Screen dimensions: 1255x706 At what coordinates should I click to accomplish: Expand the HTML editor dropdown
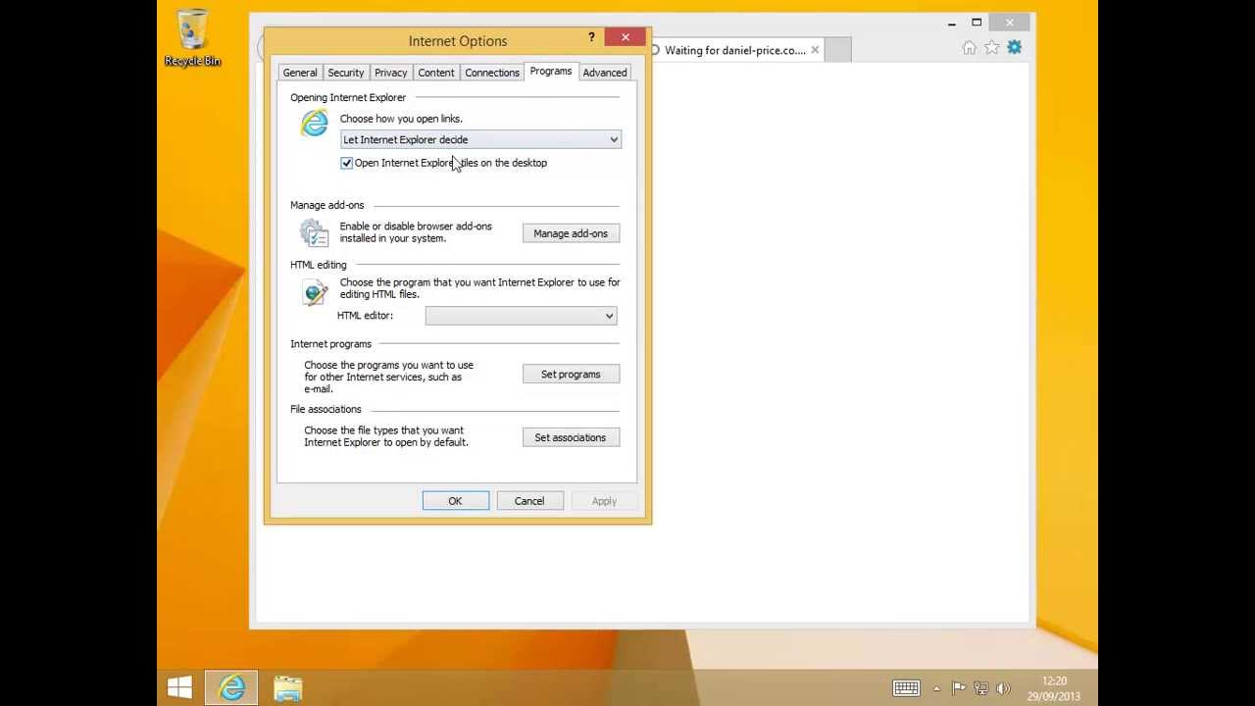click(521, 316)
